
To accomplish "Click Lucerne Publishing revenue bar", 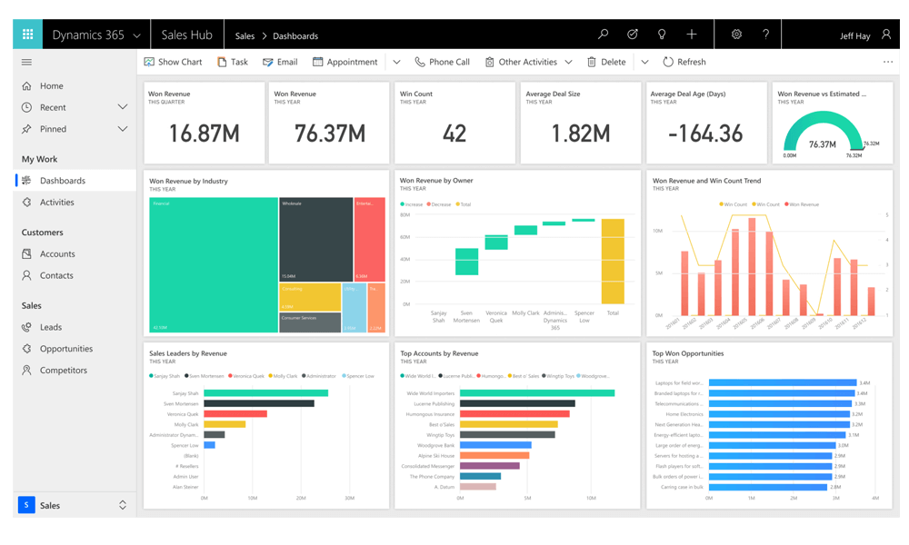I will click(x=518, y=403).
